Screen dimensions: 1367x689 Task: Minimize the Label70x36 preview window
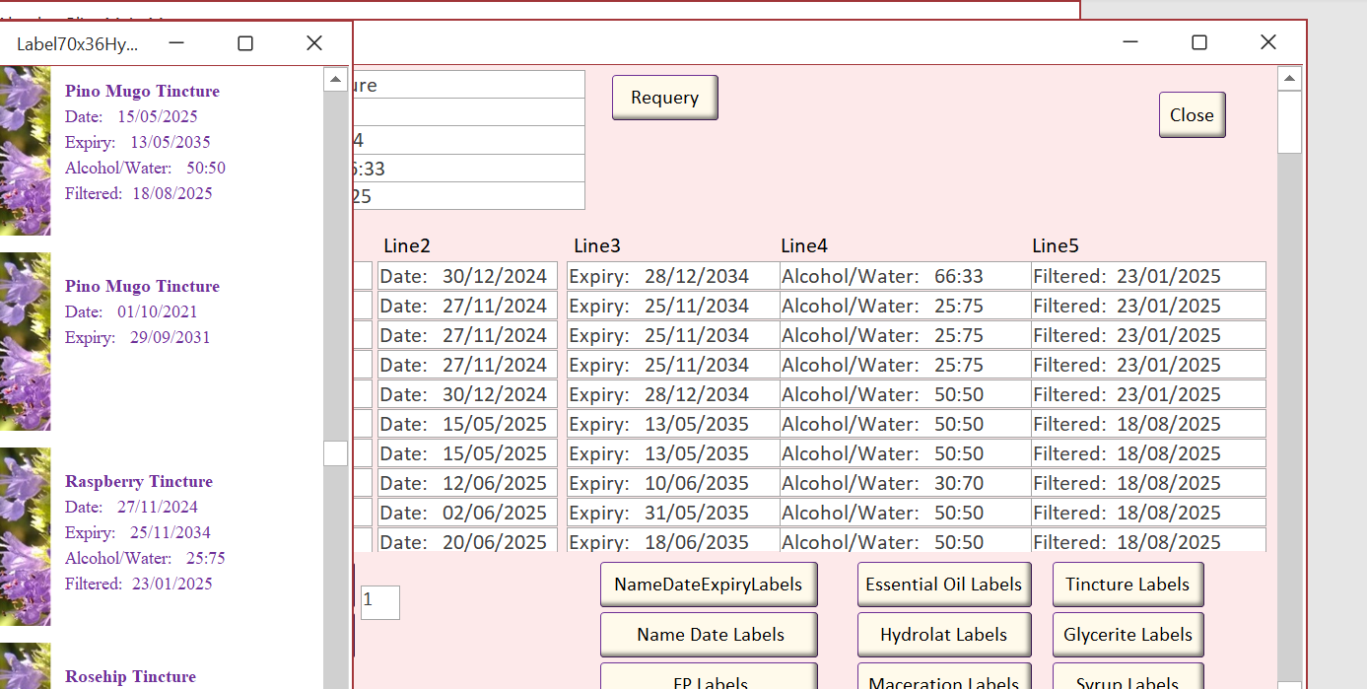[x=176, y=43]
